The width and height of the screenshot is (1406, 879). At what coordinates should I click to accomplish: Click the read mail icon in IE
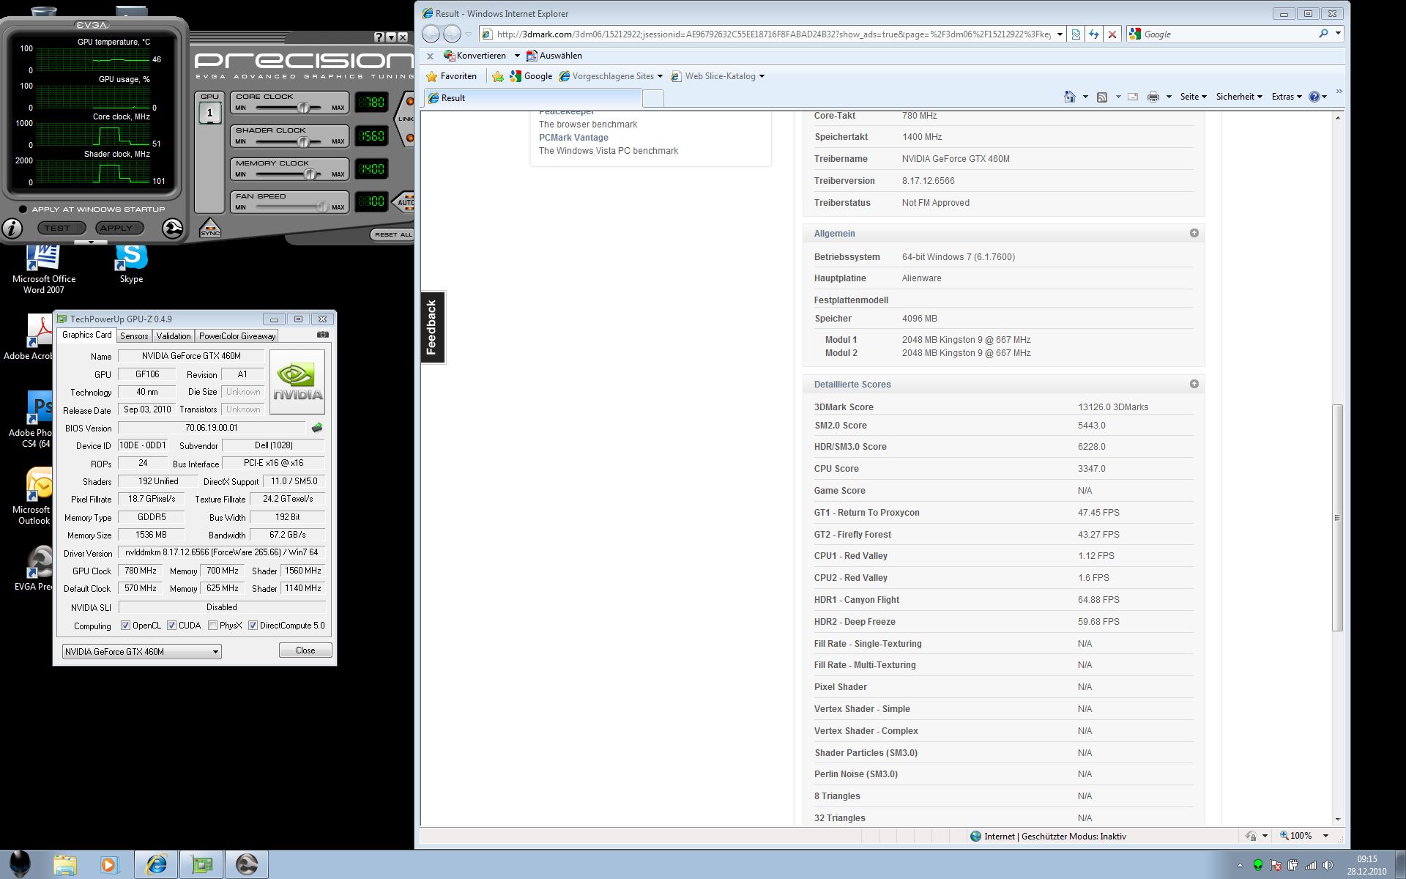(1133, 97)
